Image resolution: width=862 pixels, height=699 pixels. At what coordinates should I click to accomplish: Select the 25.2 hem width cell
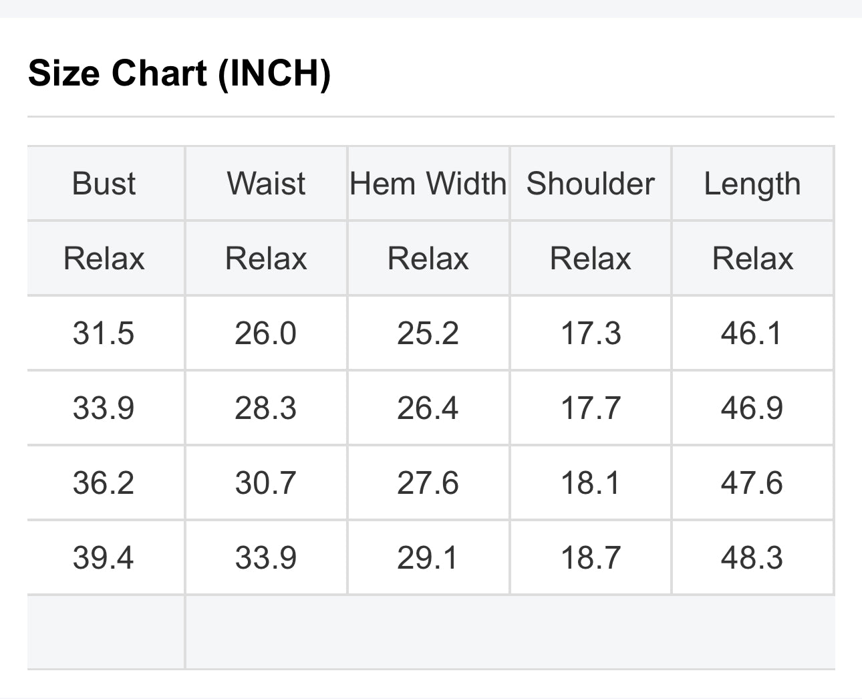(428, 333)
